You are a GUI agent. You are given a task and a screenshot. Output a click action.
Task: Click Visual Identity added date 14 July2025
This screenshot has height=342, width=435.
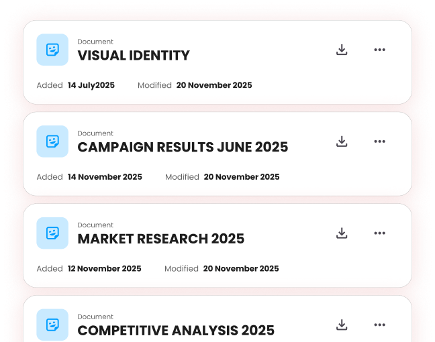click(x=91, y=85)
